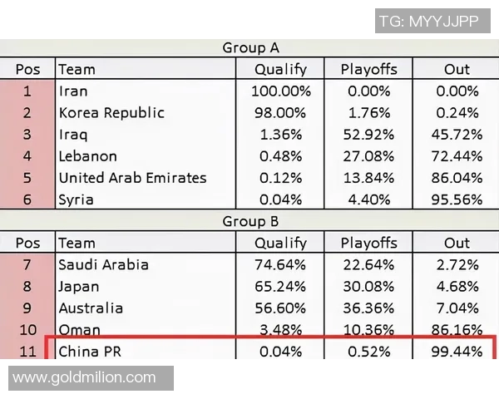Click the TG: MYYJJPP label
The image size is (499, 399).
[428, 22]
